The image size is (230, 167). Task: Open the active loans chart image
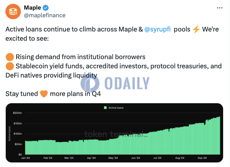(114, 133)
